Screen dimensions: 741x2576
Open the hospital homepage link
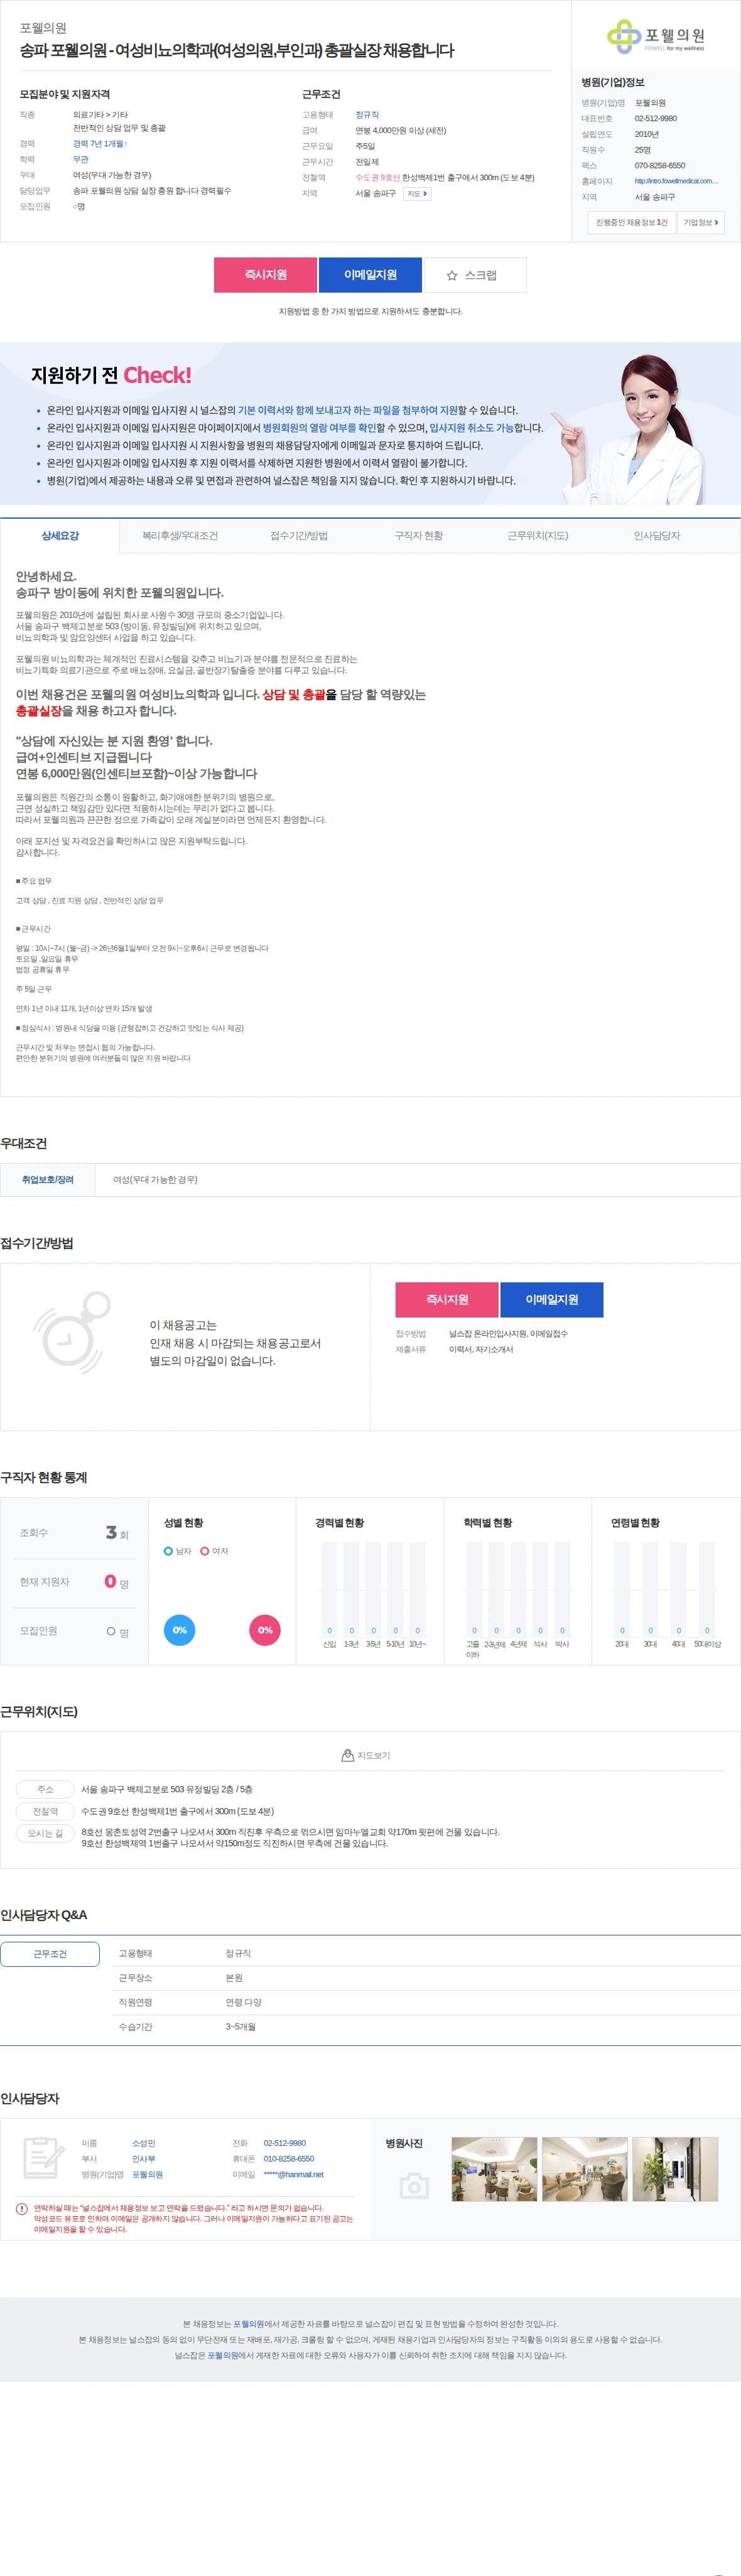(x=676, y=181)
